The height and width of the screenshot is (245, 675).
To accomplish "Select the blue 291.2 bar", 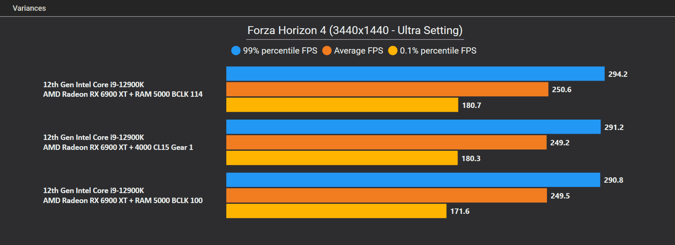I will pos(413,127).
